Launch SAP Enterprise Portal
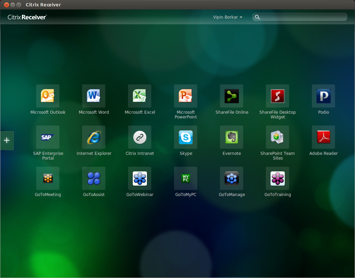Screen dimensions: 355x278 48,137
